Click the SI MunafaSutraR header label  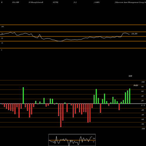coord(36,2)
